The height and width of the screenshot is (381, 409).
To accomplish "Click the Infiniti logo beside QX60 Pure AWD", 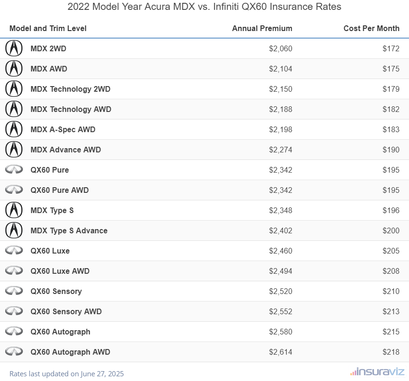I will 14,190.
